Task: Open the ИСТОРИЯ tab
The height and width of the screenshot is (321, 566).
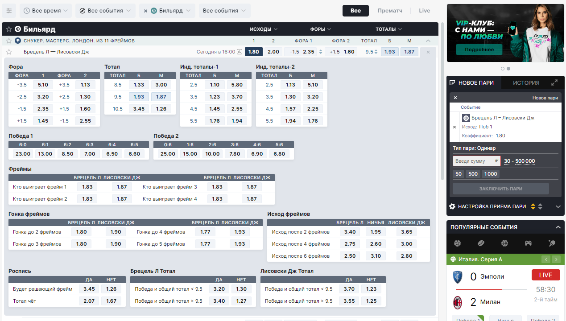Action: (526, 82)
